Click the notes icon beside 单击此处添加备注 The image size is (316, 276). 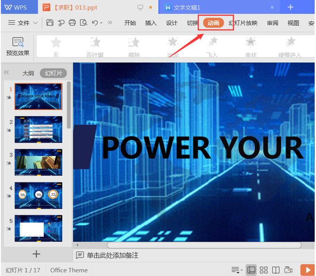pos(80,255)
